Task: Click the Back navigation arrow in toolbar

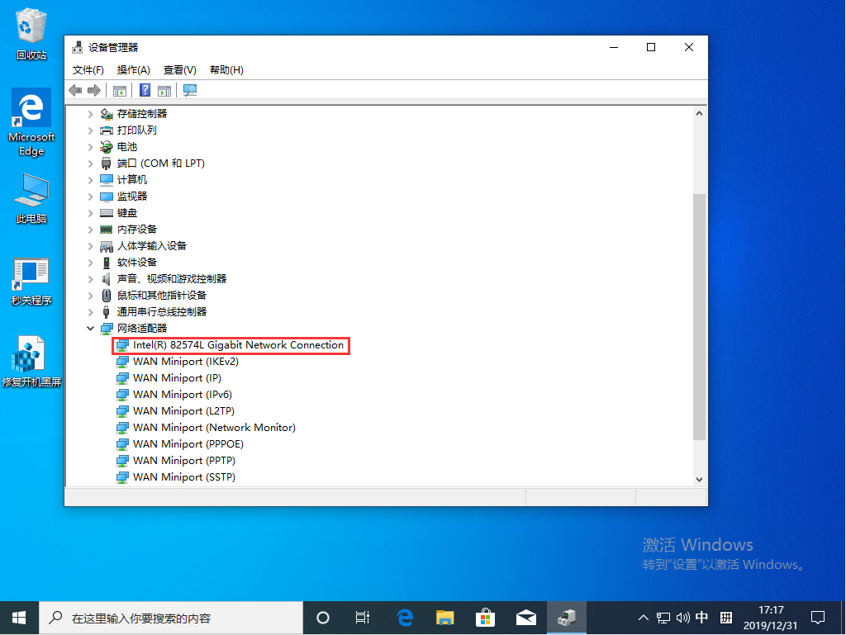Action: click(x=76, y=91)
